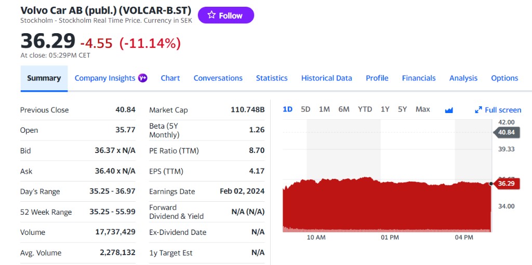Open the Conversations tab

218,78
